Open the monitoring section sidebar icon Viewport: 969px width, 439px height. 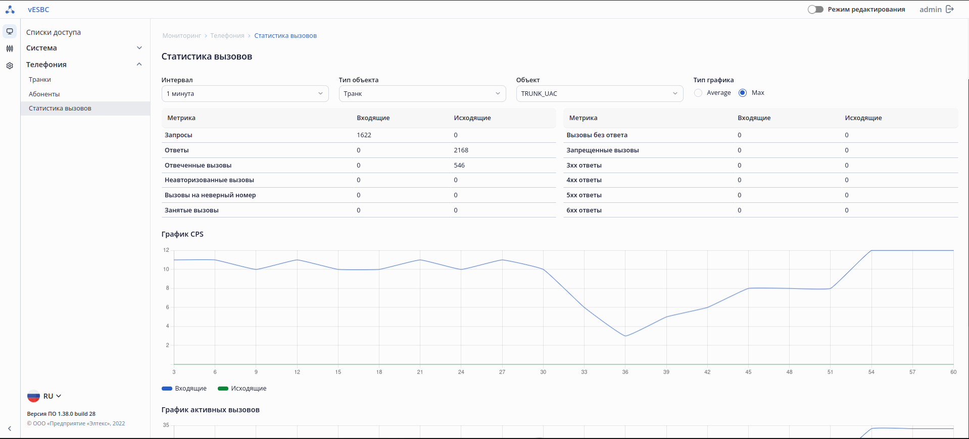(10, 31)
